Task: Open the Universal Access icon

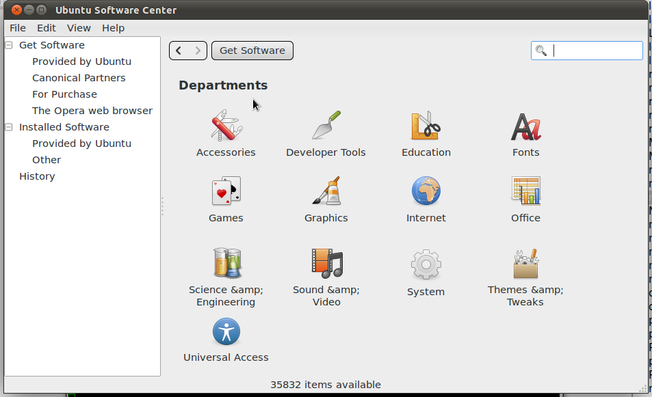Action: (x=226, y=332)
